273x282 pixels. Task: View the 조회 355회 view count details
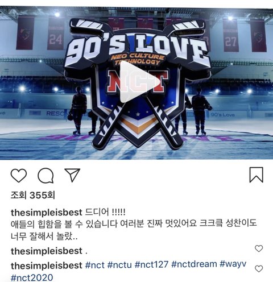click(x=32, y=195)
